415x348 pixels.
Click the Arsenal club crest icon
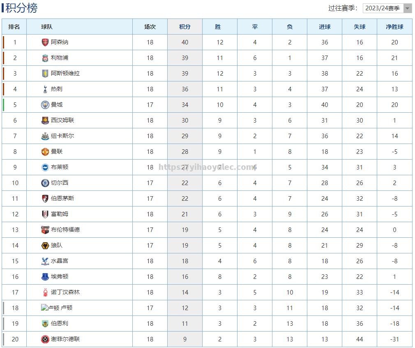point(45,42)
